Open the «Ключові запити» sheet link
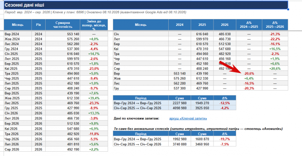Image resolution: width=302 pixels, height=156 pixels. click(188, 118)
